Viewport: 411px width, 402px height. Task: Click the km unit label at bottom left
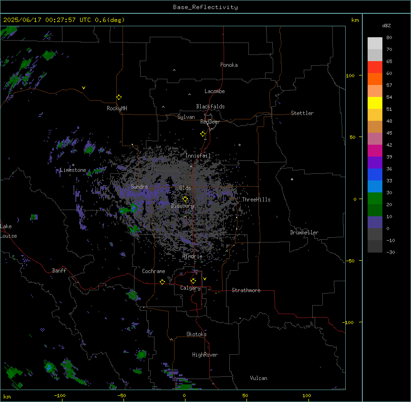pos(7,396)
